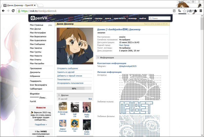Screen dimensions: 204x137
Task: Open friend Hell Life avatar
Action: click(75, 107)
